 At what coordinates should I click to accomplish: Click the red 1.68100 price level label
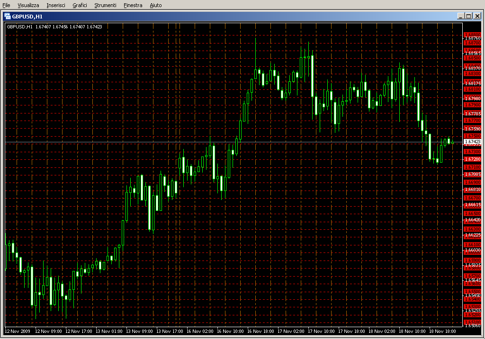pyautogui.click(x=473, y=89)
